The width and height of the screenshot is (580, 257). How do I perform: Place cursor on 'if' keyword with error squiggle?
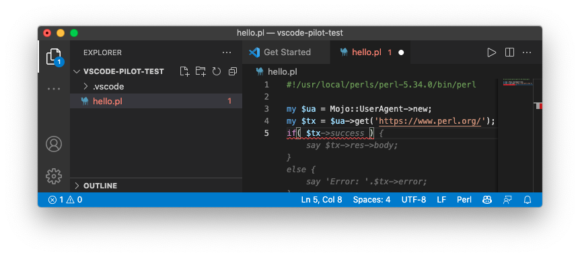(x=291, y=133)
